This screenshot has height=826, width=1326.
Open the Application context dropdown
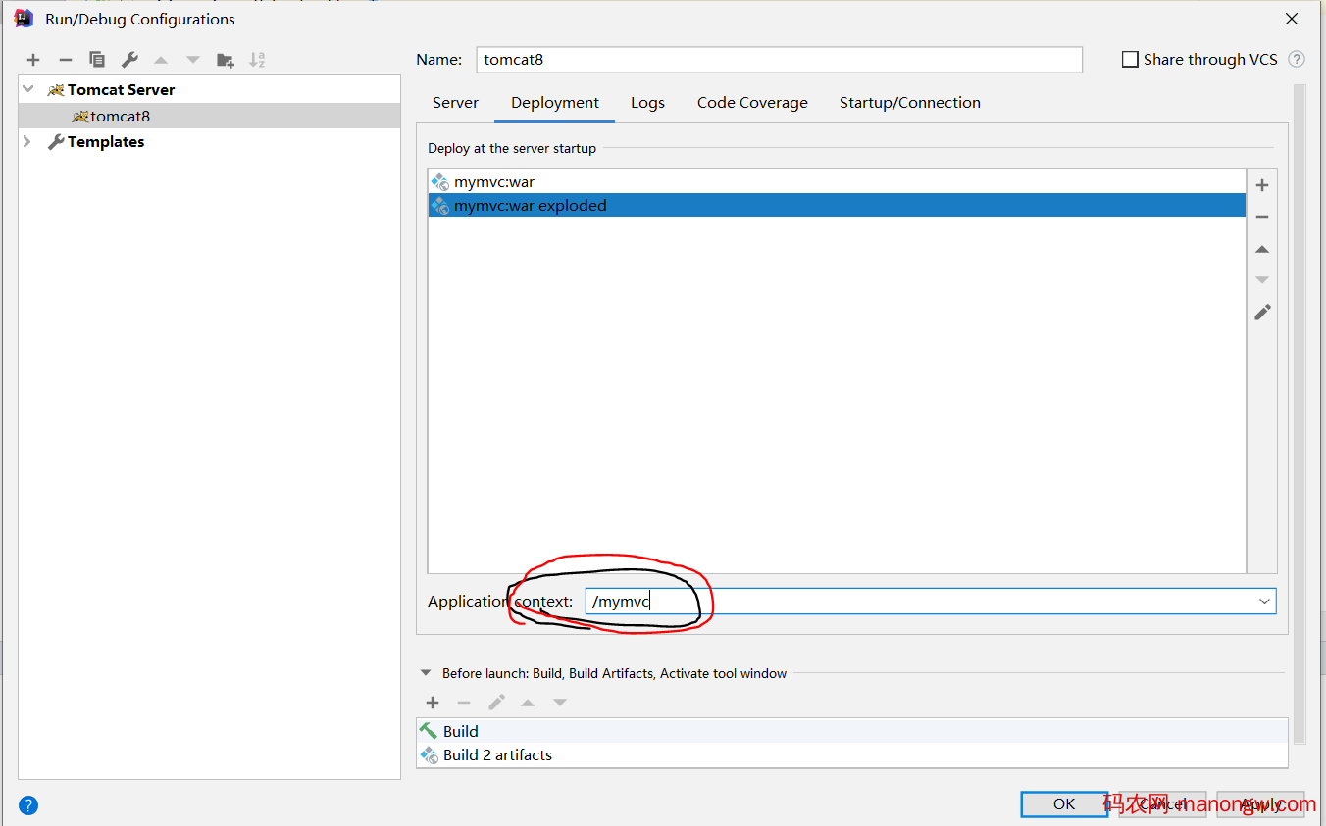coord(1264,601)
